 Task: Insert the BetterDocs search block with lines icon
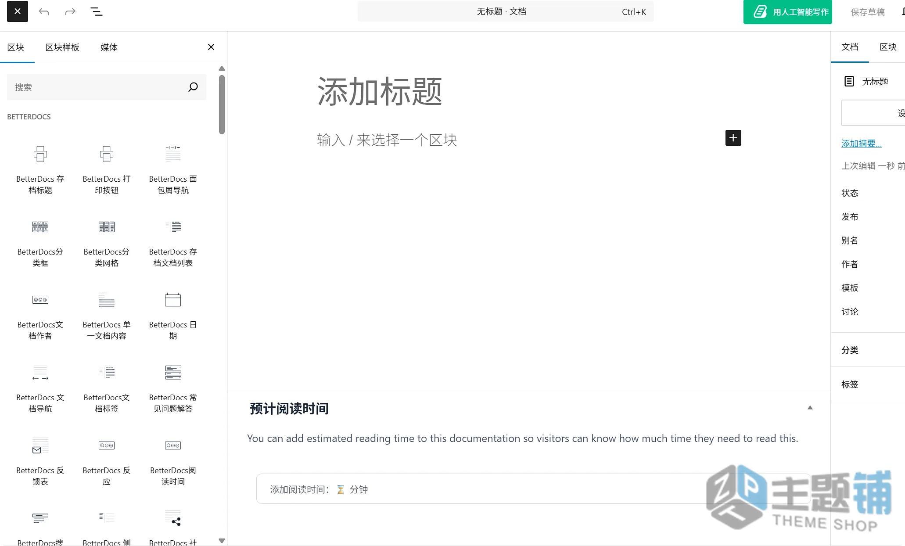(x=40, y=526)
